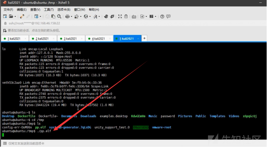Click the New Session toolbar icon
Screen dimensions: 267x147
(x=5, y=17)
